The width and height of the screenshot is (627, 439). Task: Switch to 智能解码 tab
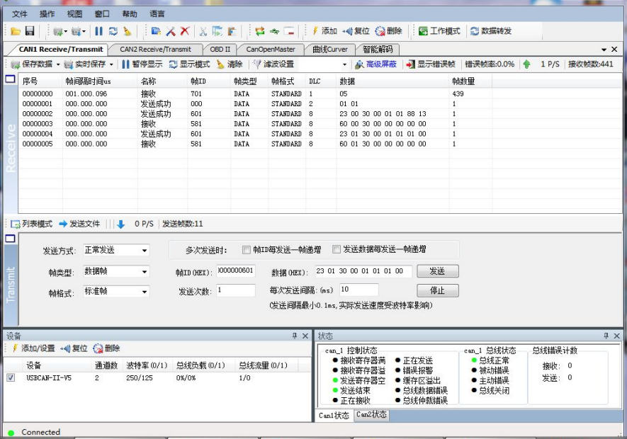[378, 49]
